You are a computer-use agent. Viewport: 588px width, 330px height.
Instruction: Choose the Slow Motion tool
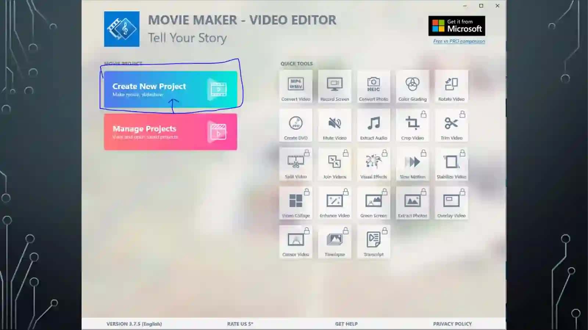tap(413, 164)
